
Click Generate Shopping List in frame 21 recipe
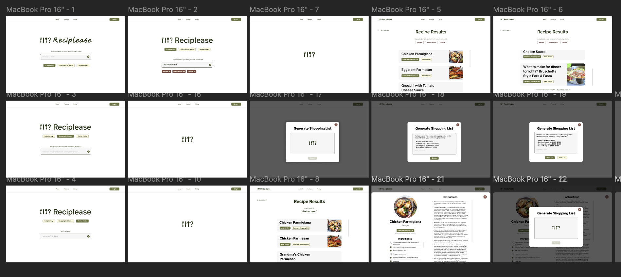pos(405,230)
